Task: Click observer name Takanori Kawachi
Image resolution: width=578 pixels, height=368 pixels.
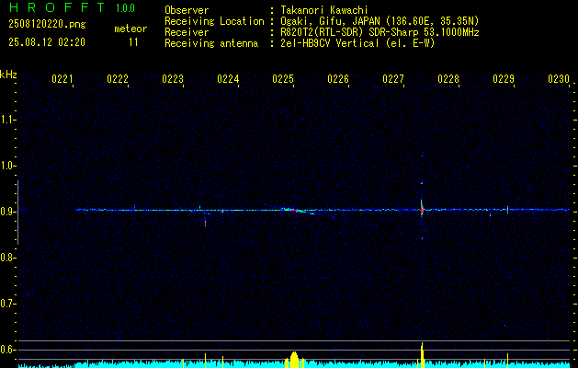Action: (324, 10)
